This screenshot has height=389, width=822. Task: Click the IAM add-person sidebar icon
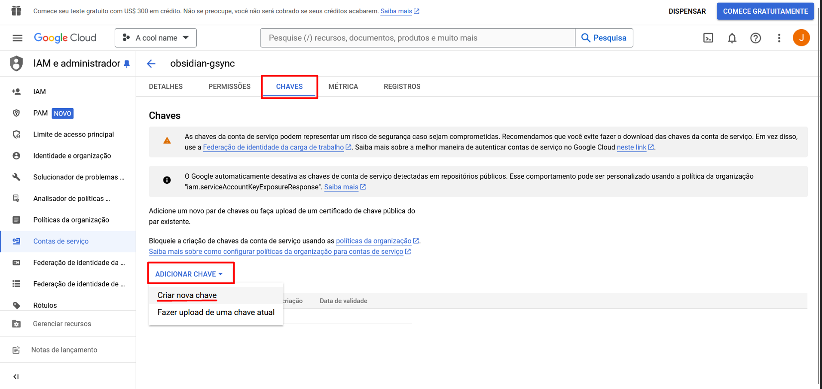tap(16, 91)
